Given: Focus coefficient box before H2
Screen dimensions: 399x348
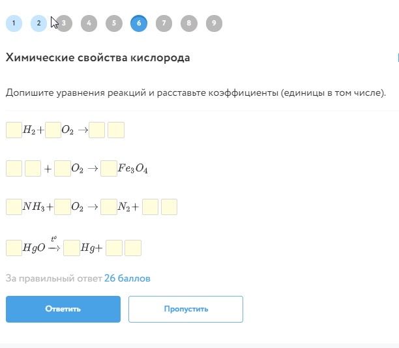Looking at the screenshot, I should [14, 130].
